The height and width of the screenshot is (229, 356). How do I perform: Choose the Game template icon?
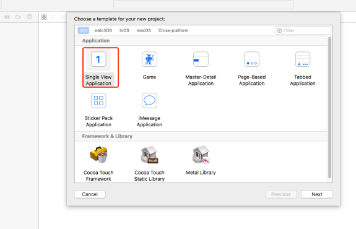click(149, 59)
